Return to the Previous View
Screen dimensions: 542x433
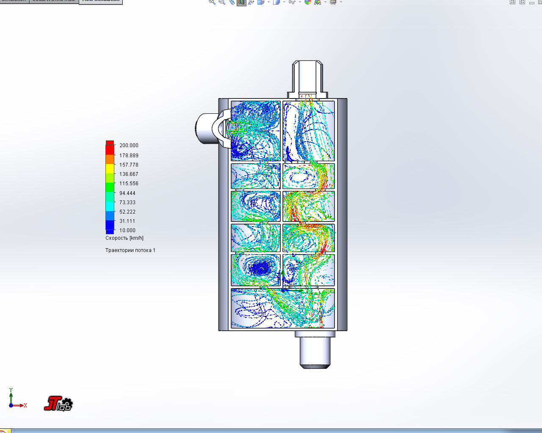(x=232, y=2)
